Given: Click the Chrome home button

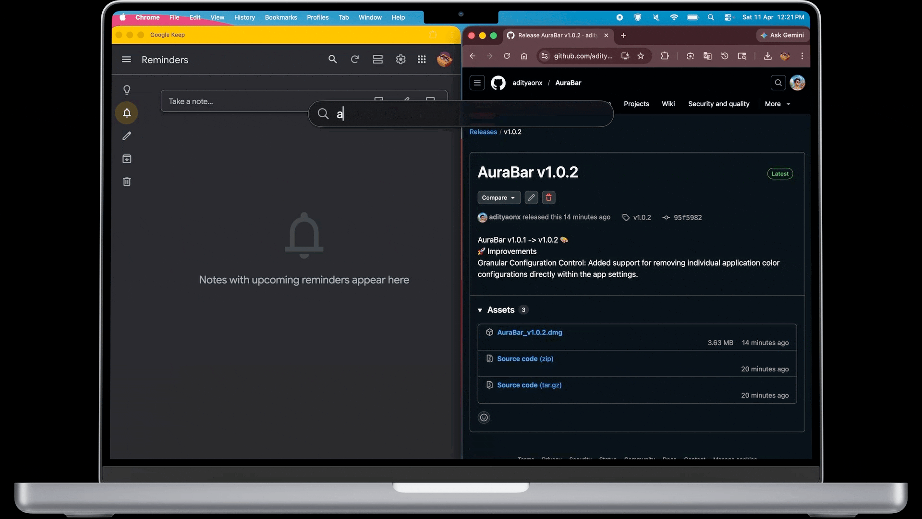Looking at the screenshot, I should (x=524, y=56).
